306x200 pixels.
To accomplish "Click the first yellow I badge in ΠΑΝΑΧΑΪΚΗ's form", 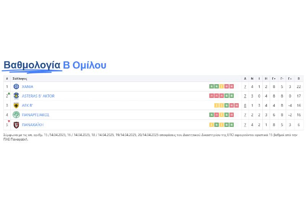I will 211,125.
